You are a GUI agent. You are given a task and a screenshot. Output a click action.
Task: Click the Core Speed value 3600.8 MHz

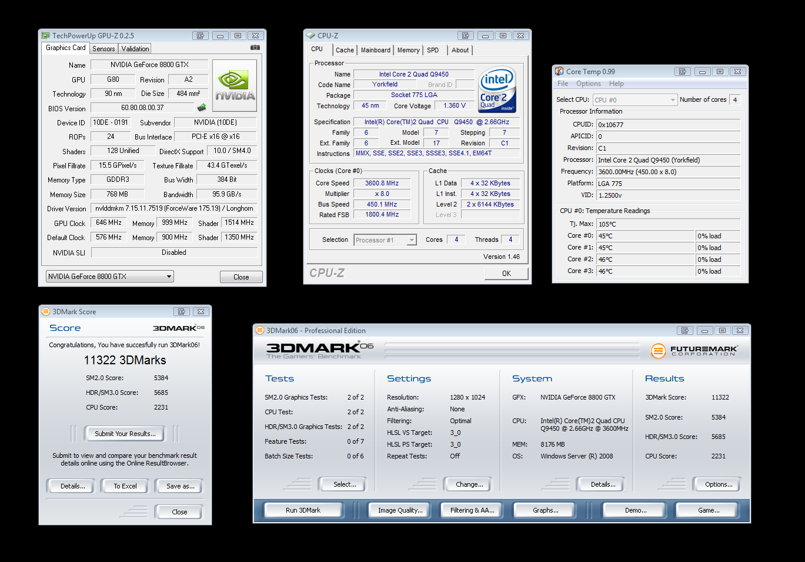(382, 183)
